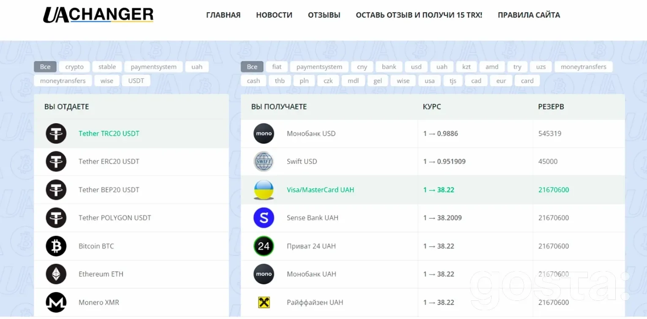Click the Монобанк UAH mono icon
The width and height of the screenshot is (647, 319).
point(264,274)
